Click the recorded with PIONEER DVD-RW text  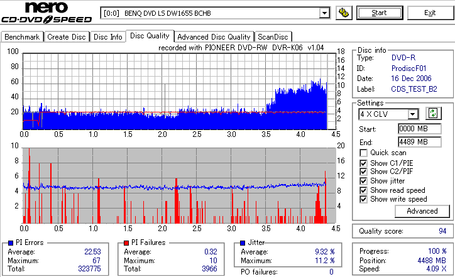point(241,48)
